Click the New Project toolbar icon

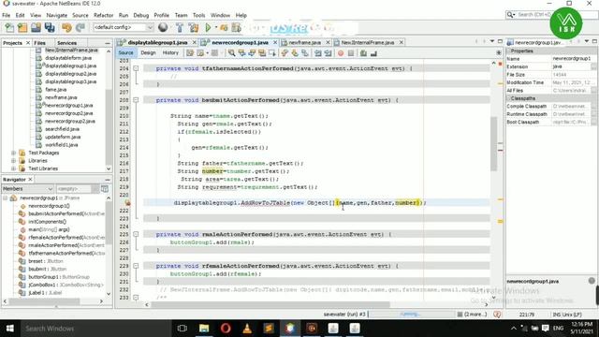pyautogui.click(x=22, y=27)
